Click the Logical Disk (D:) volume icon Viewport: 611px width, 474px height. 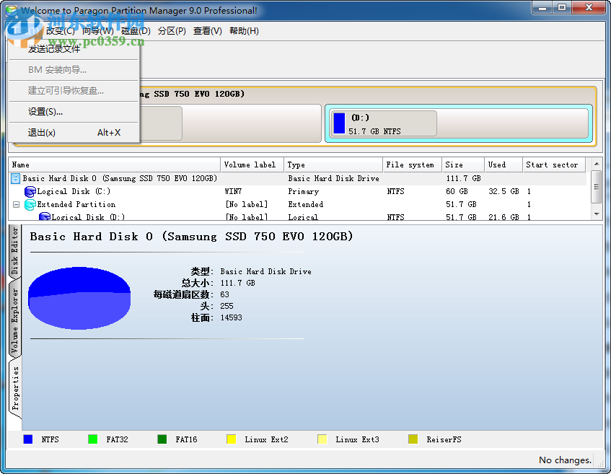tap(45, 216)
